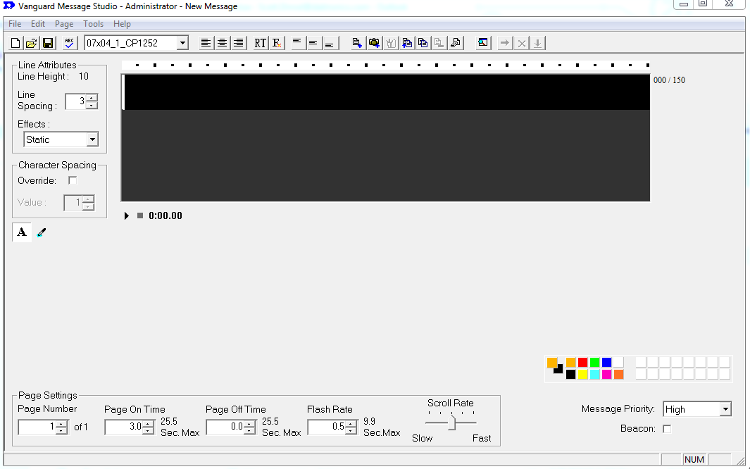Viewport: 750px width, 469px height.
Task: Click the New Message document icon
Action: pos(15,43)
